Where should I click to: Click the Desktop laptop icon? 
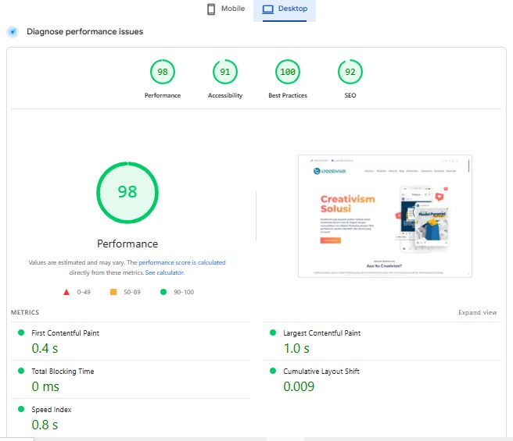[x=268, y=9]
